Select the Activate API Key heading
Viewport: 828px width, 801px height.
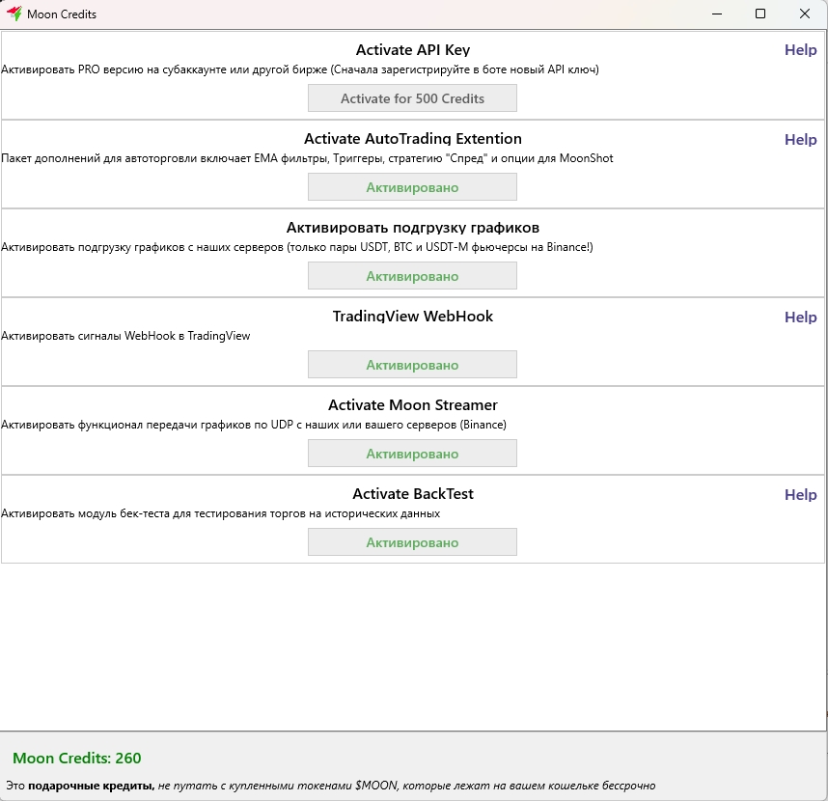[x=412, y=50]
